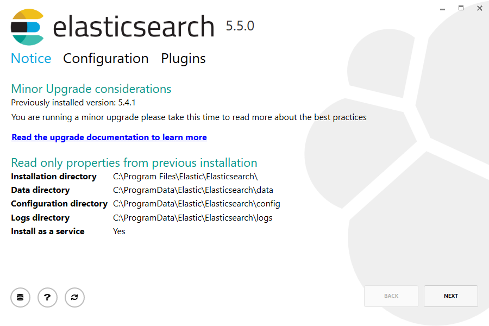Select the Notice tab
This screenshot has height=326, width=489.
(31, 59)
